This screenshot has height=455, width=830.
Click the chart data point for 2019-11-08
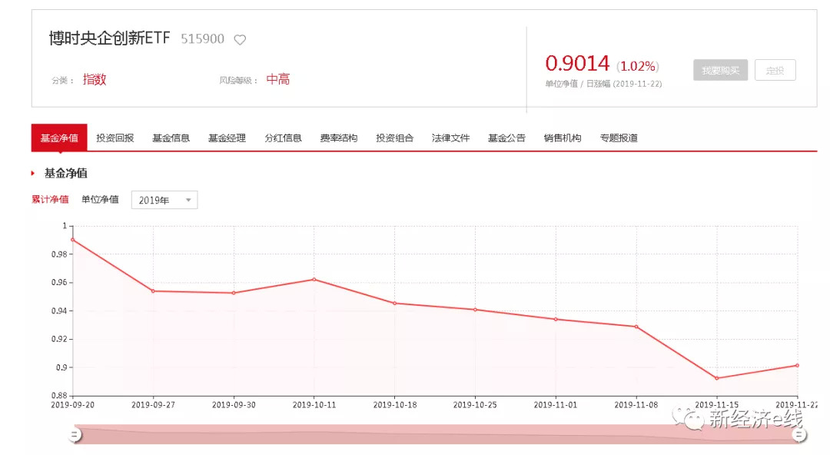pos(636,327)
